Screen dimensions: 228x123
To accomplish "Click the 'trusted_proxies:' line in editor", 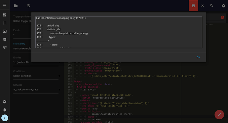I will pos(88,87).
